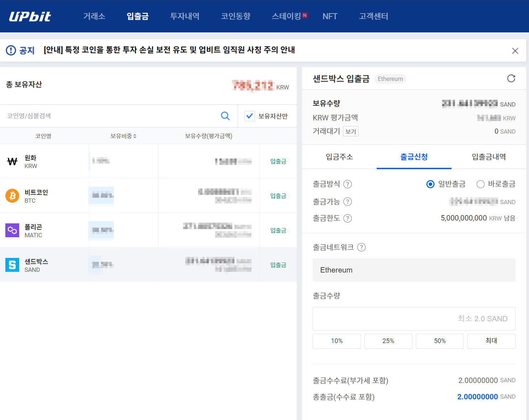Image resolution: width=529 pixels, height=420 pixels.
Task: Click the 총출금(수수료 포함) 2.00000000 value
Action: pyautogui.click(x=477, y=397)
